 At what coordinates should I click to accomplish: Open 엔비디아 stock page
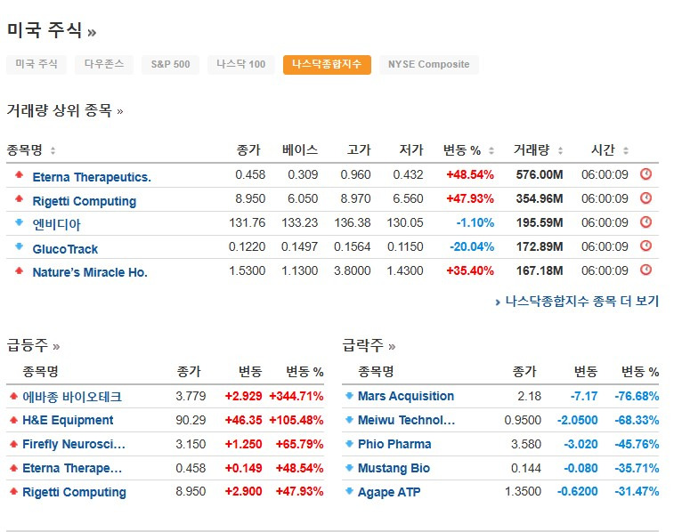56,224
